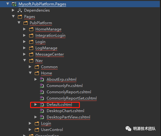Select CommonlyReportSet.cshtml in the tree
161x136 pixels.
pos(72,98)
